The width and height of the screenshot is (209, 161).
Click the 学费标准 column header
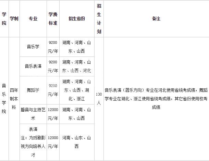click(x=53, y=19)
